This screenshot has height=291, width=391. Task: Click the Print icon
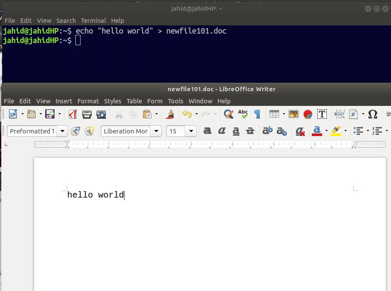click(x=87, y=114)
